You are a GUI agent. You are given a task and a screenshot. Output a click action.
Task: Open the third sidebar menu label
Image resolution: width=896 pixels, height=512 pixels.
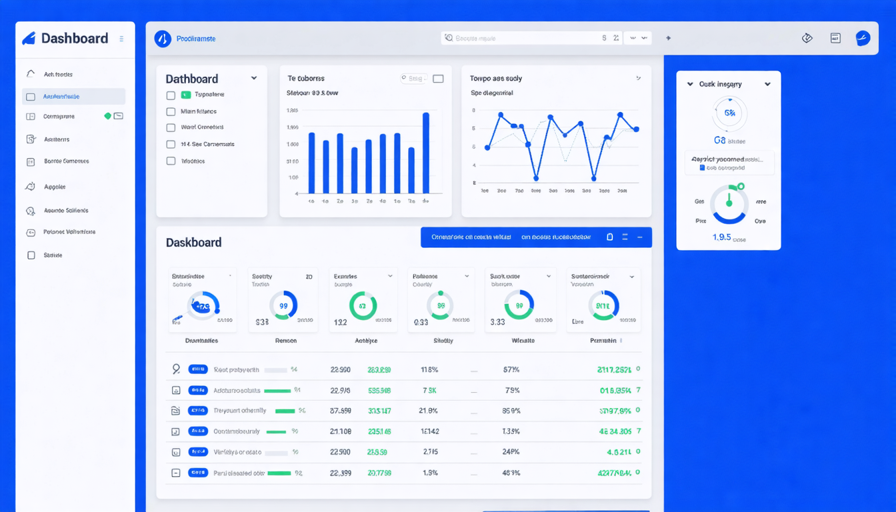point(59,117)
